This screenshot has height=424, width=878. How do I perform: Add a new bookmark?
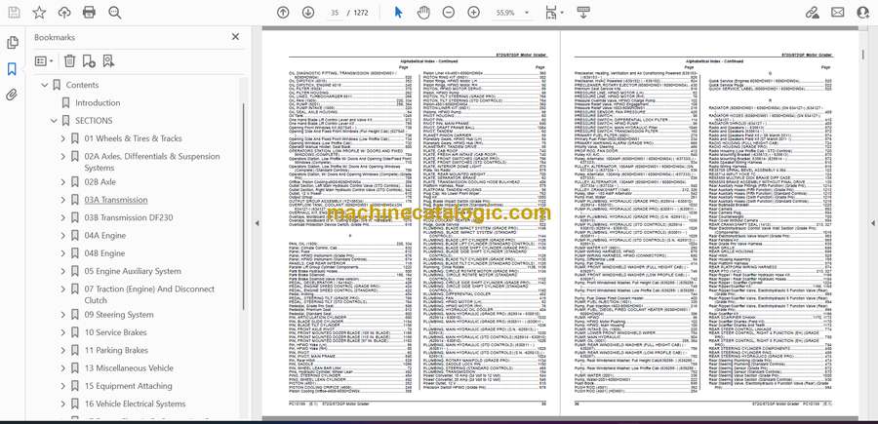(x=89, y=61)
